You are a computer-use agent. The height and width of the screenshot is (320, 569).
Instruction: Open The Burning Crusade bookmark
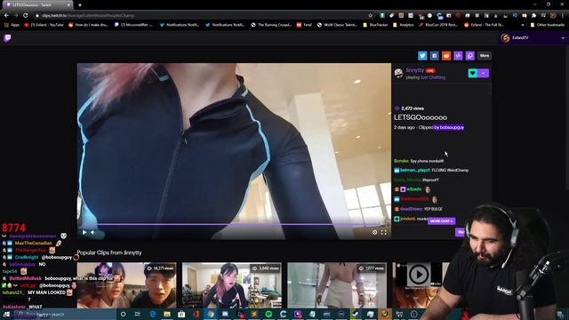(x=271, y=25)
